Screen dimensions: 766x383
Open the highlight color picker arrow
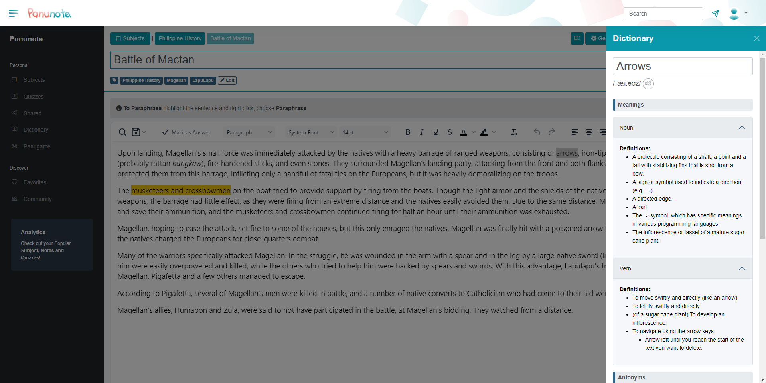point(494,132)
